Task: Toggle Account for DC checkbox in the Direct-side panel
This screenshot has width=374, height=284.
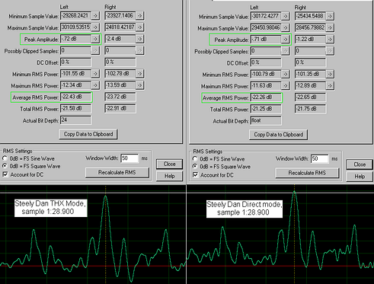Action: (195, 175)
